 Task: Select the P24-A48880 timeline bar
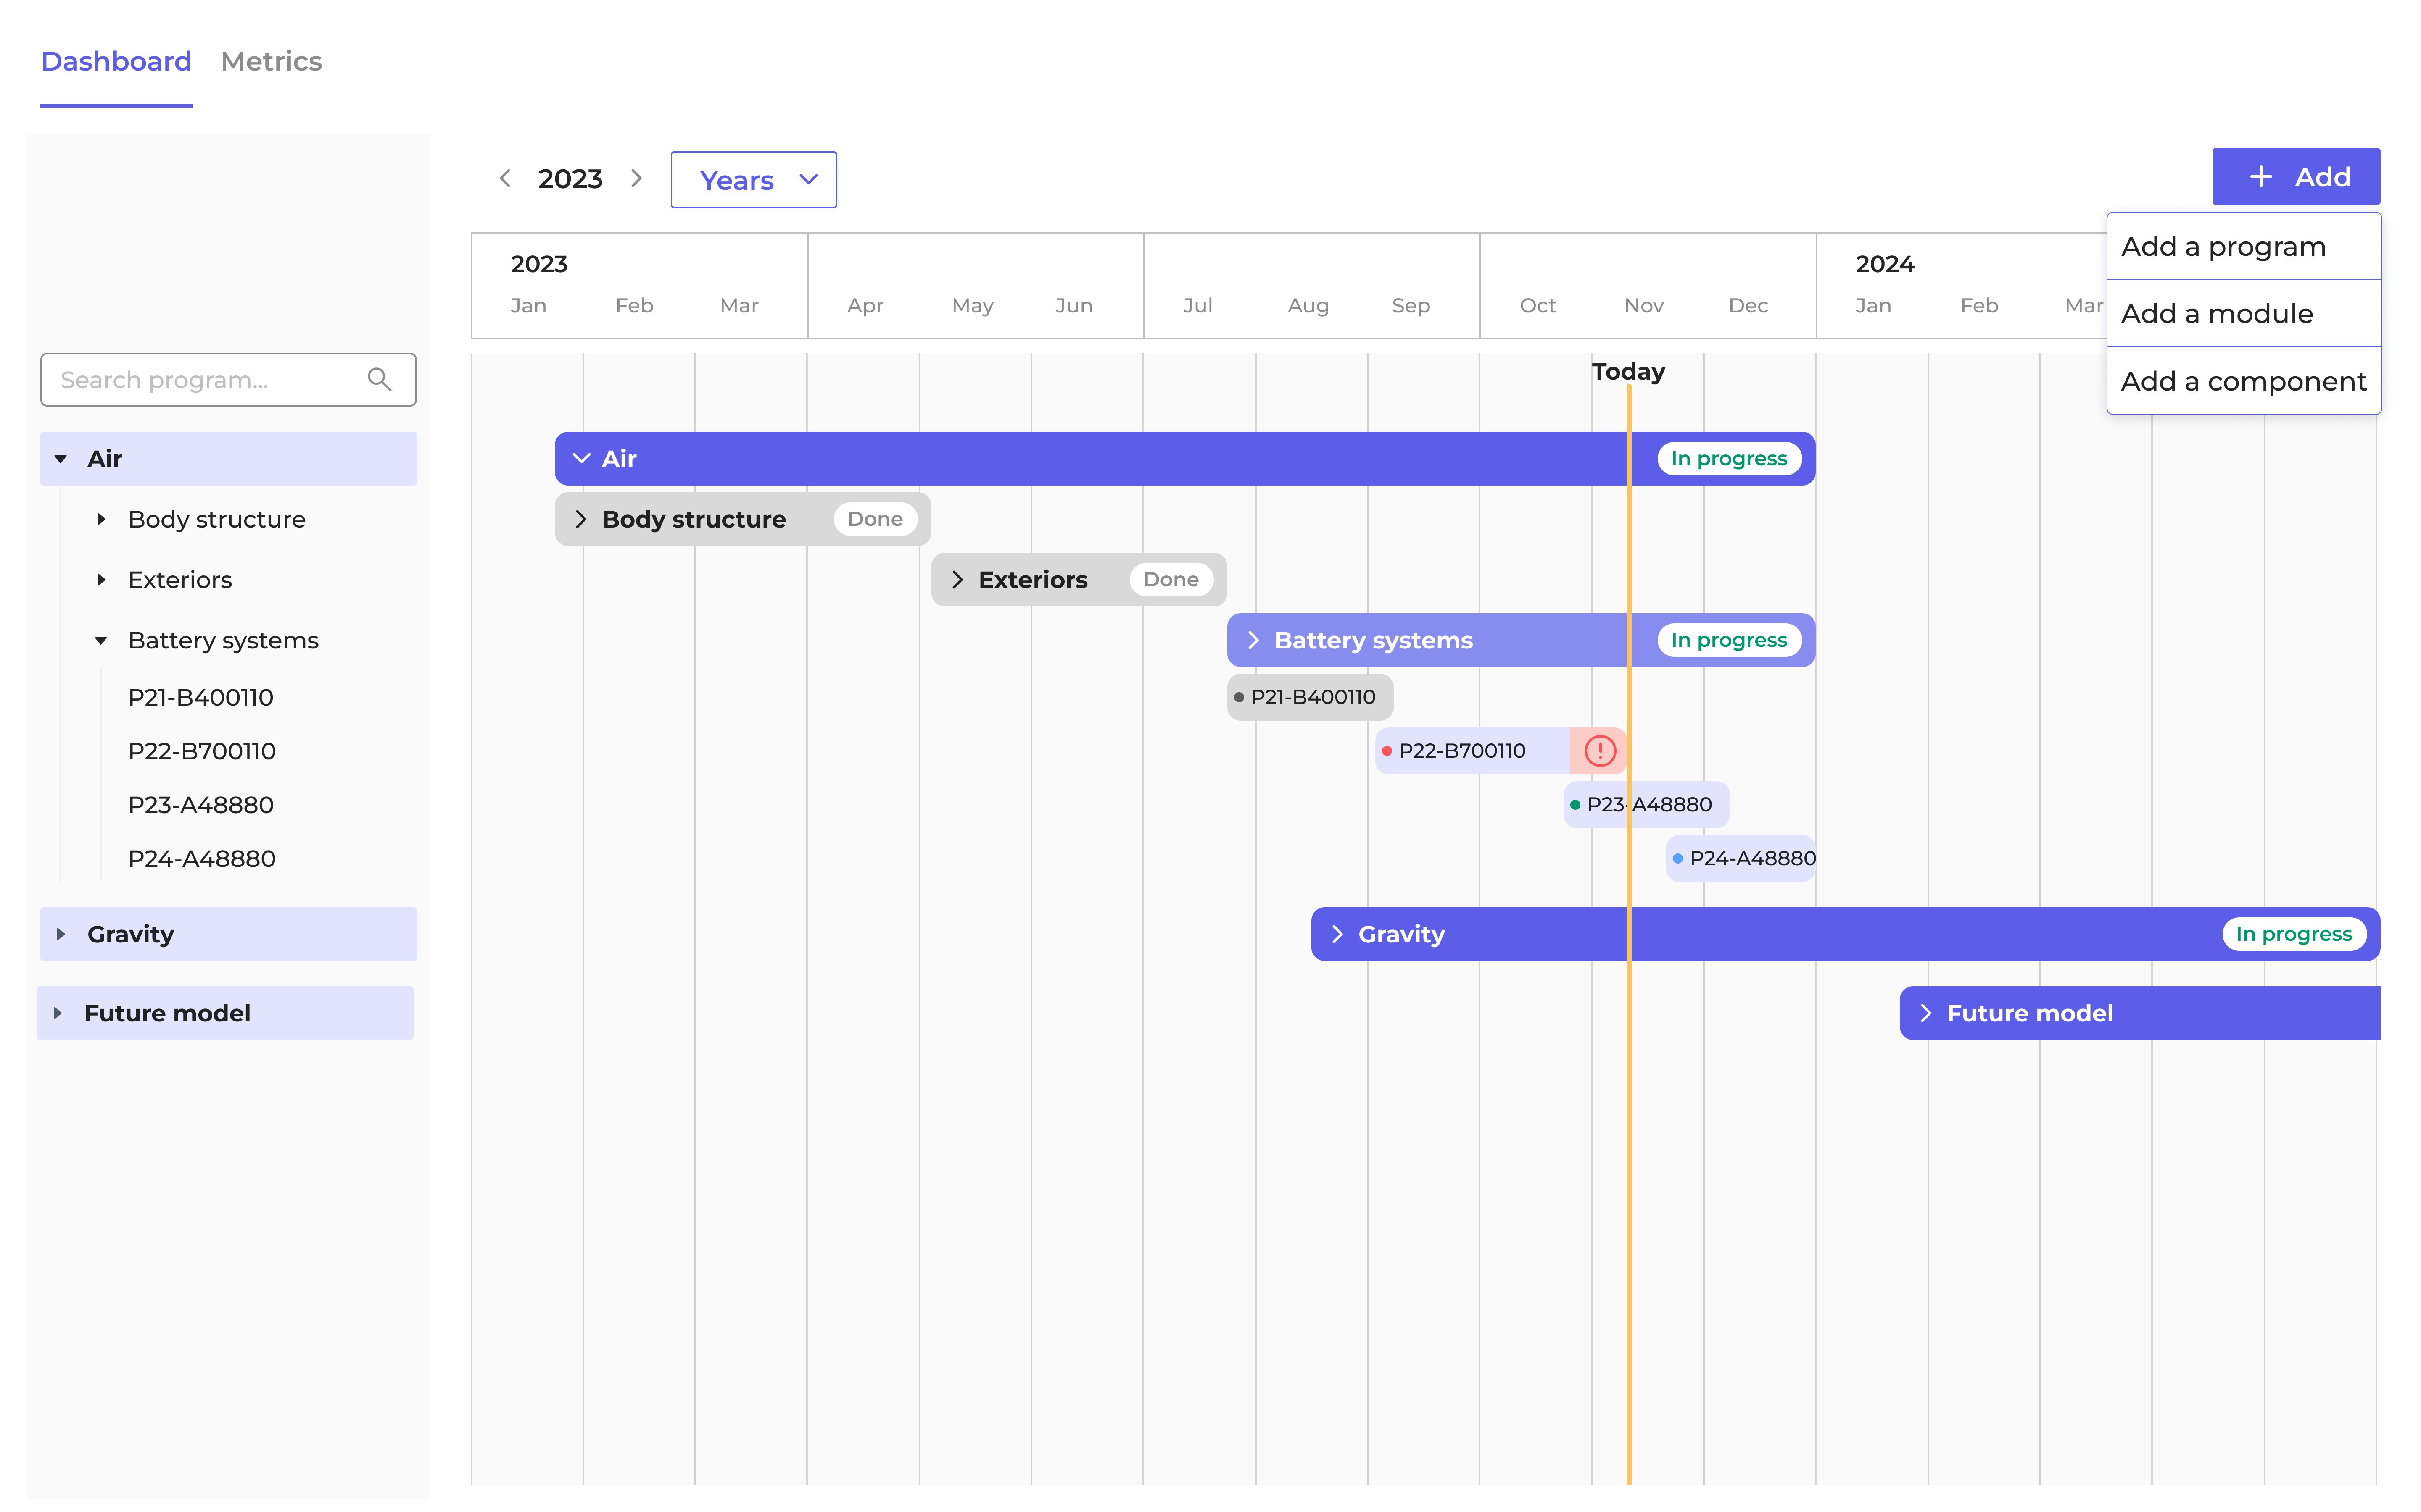pyautogui.click(x=1741, y=858)
